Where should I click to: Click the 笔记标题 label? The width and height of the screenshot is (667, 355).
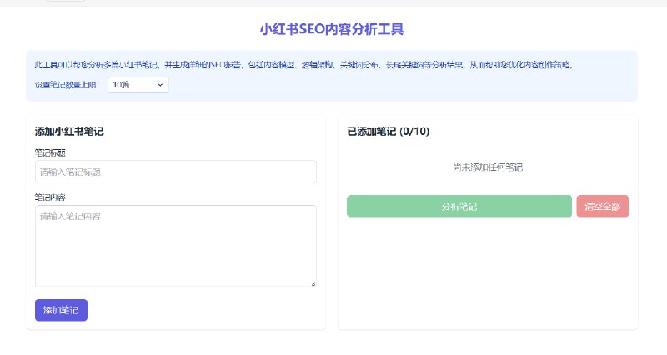[50, 152]
